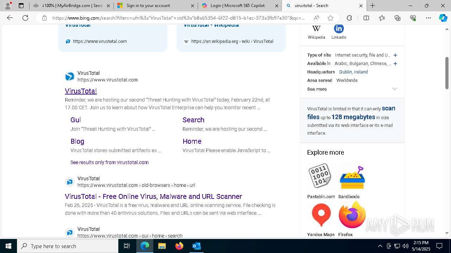Toggle the Split screen icon
Screen dimensions: 451x253
[366, 18]
